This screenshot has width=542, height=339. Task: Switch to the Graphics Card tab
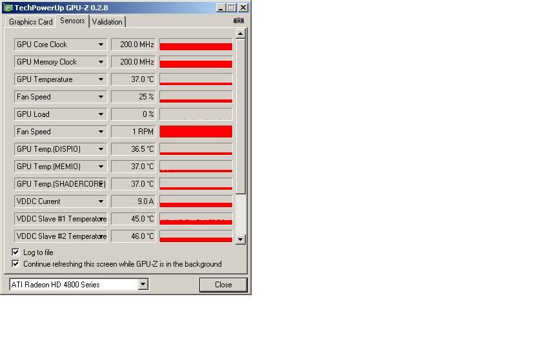pos(30,22)
